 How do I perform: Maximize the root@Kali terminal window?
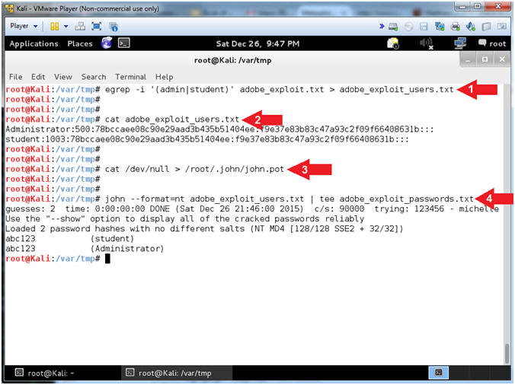tap(485, 59)
